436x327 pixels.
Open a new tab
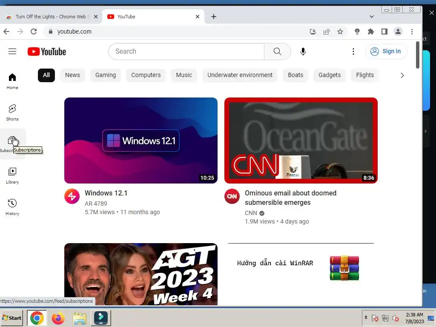214,17
